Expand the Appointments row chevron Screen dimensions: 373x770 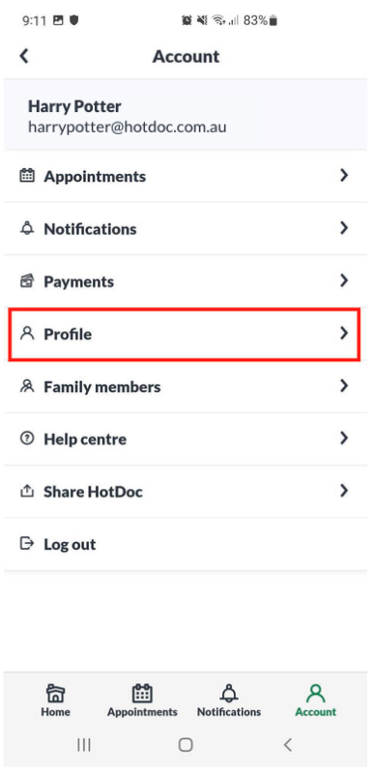point(344,175)
